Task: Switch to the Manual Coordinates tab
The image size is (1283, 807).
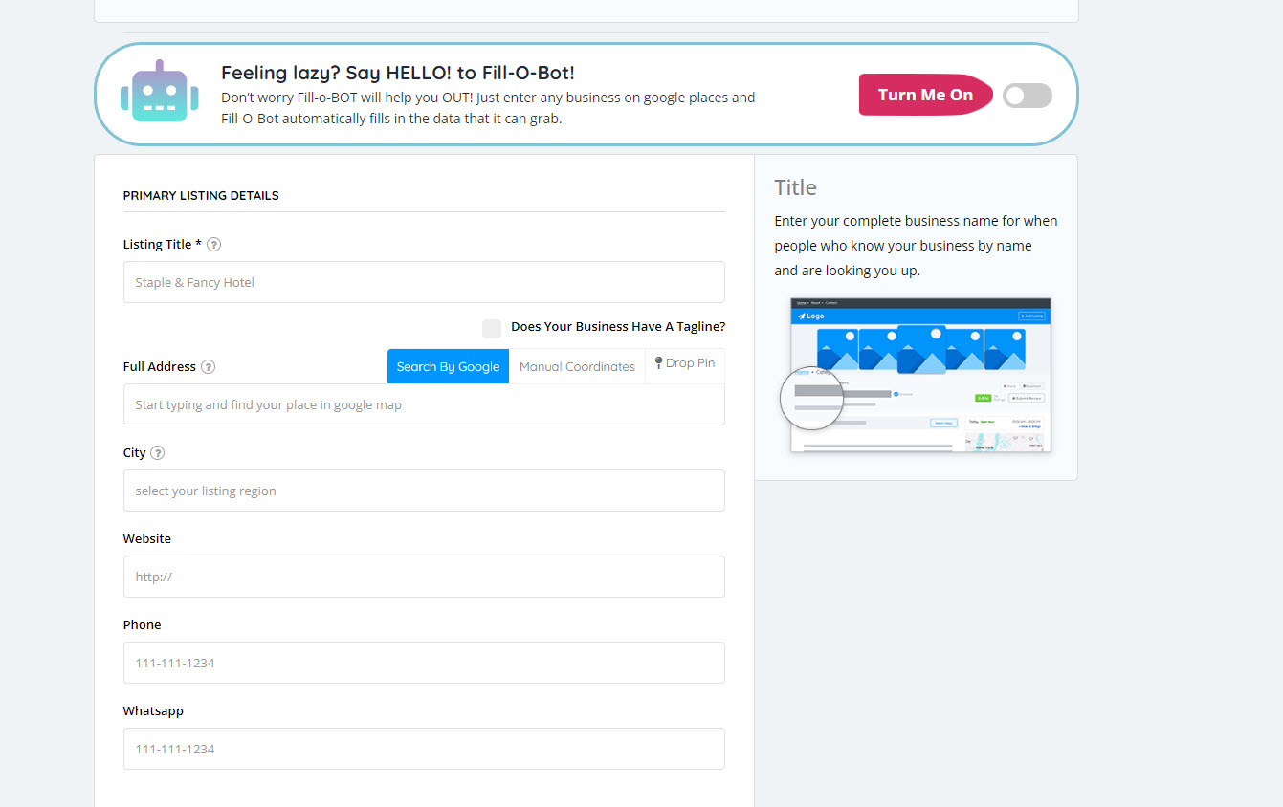Action: pyautogui.click(x=577, y=366)
